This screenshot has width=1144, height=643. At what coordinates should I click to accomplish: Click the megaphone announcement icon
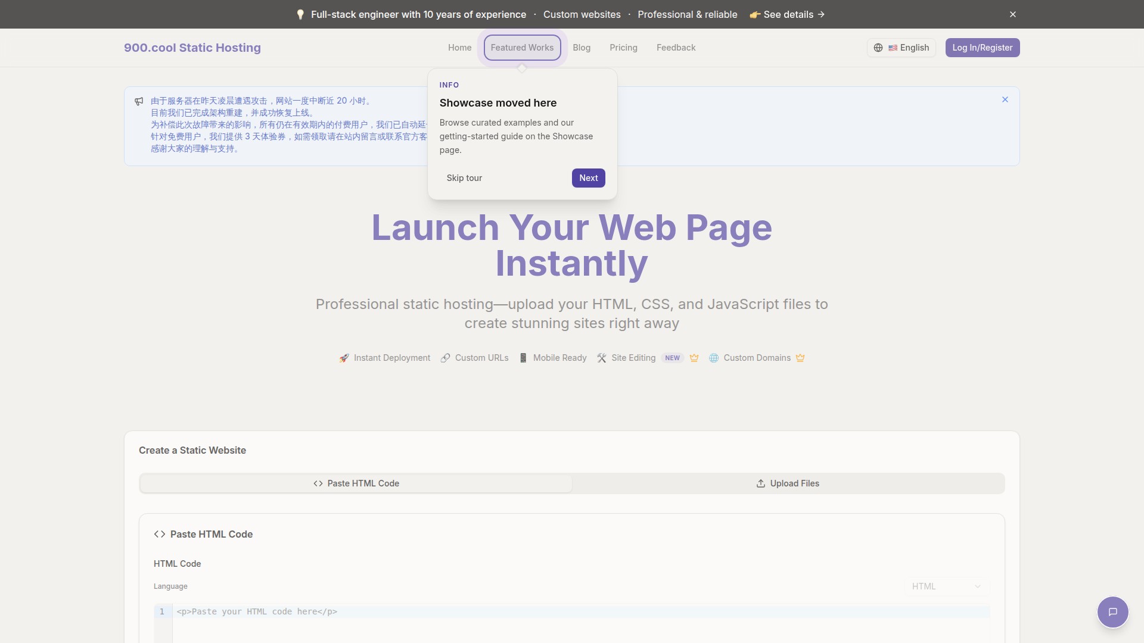coord(139,101)
